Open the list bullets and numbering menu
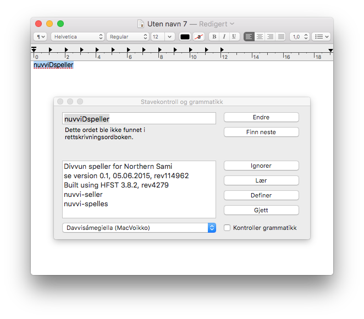Image resolution: width=364 pixels, height=319 pixels. pyautogui.click(x=321, y=37)
